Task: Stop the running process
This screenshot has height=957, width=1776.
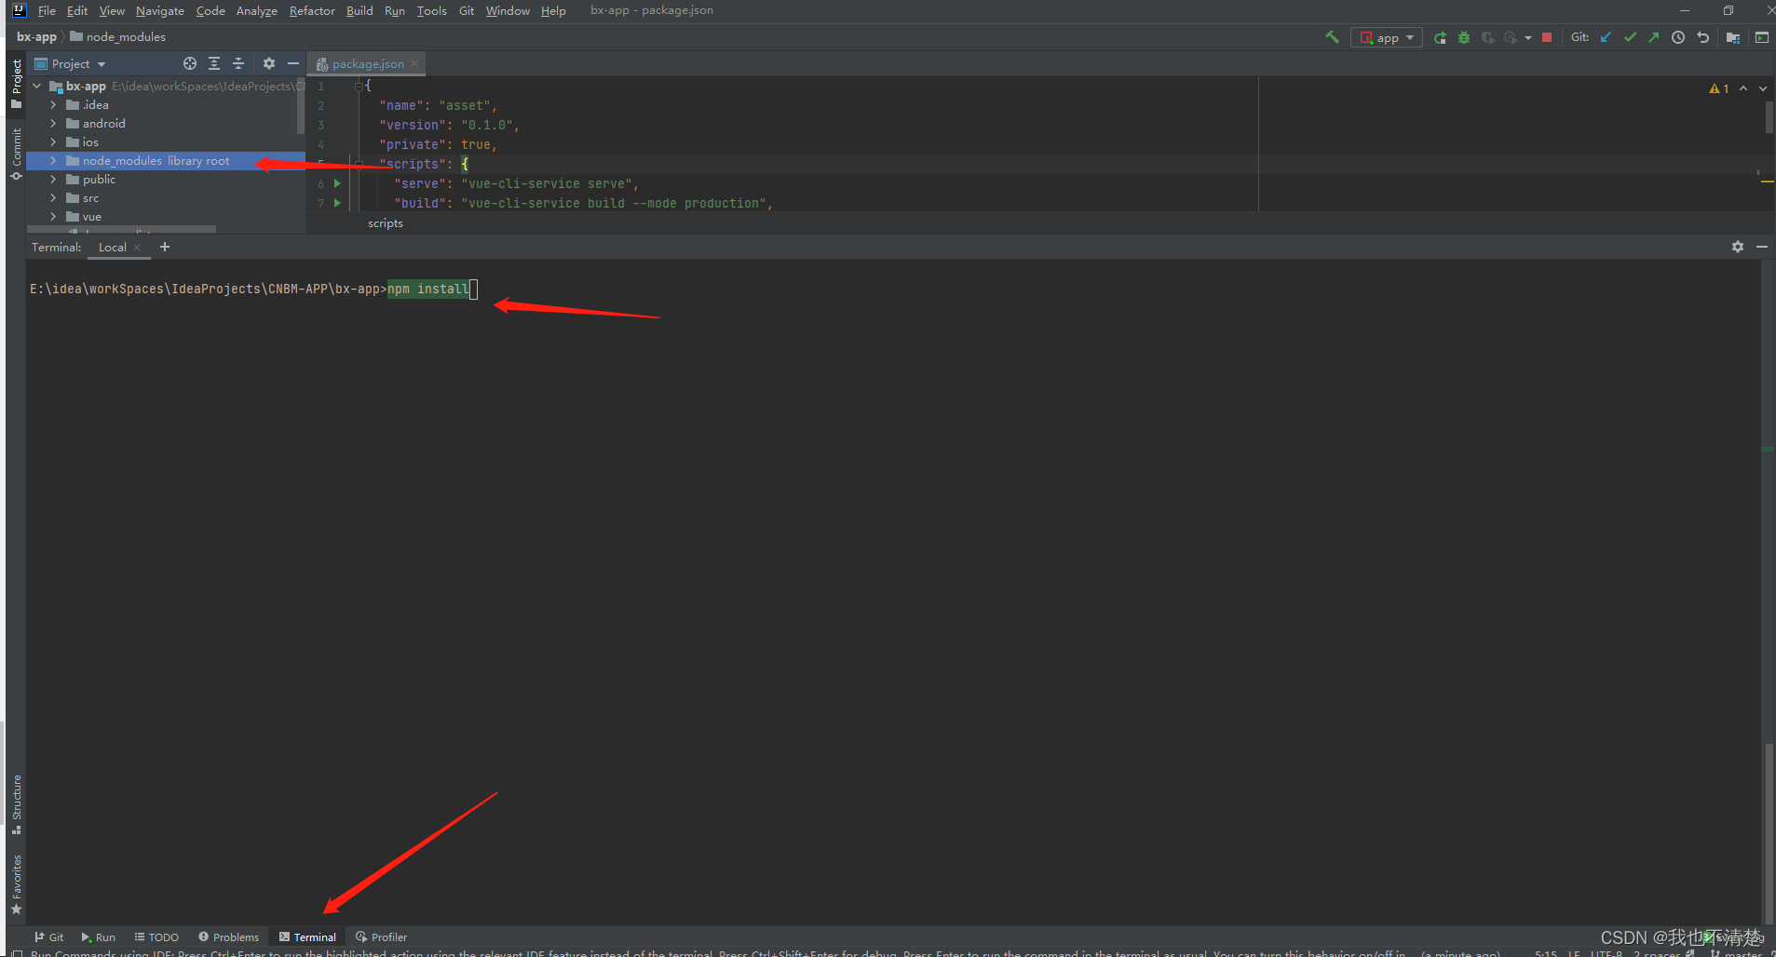Action: point(1547,38)
